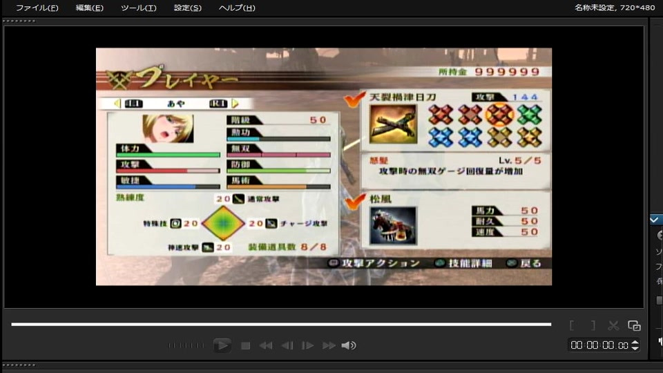Click the 名称未設定, 720*480 project title text
This screenshot has width=663, height=373.
[x=615, y=8]
